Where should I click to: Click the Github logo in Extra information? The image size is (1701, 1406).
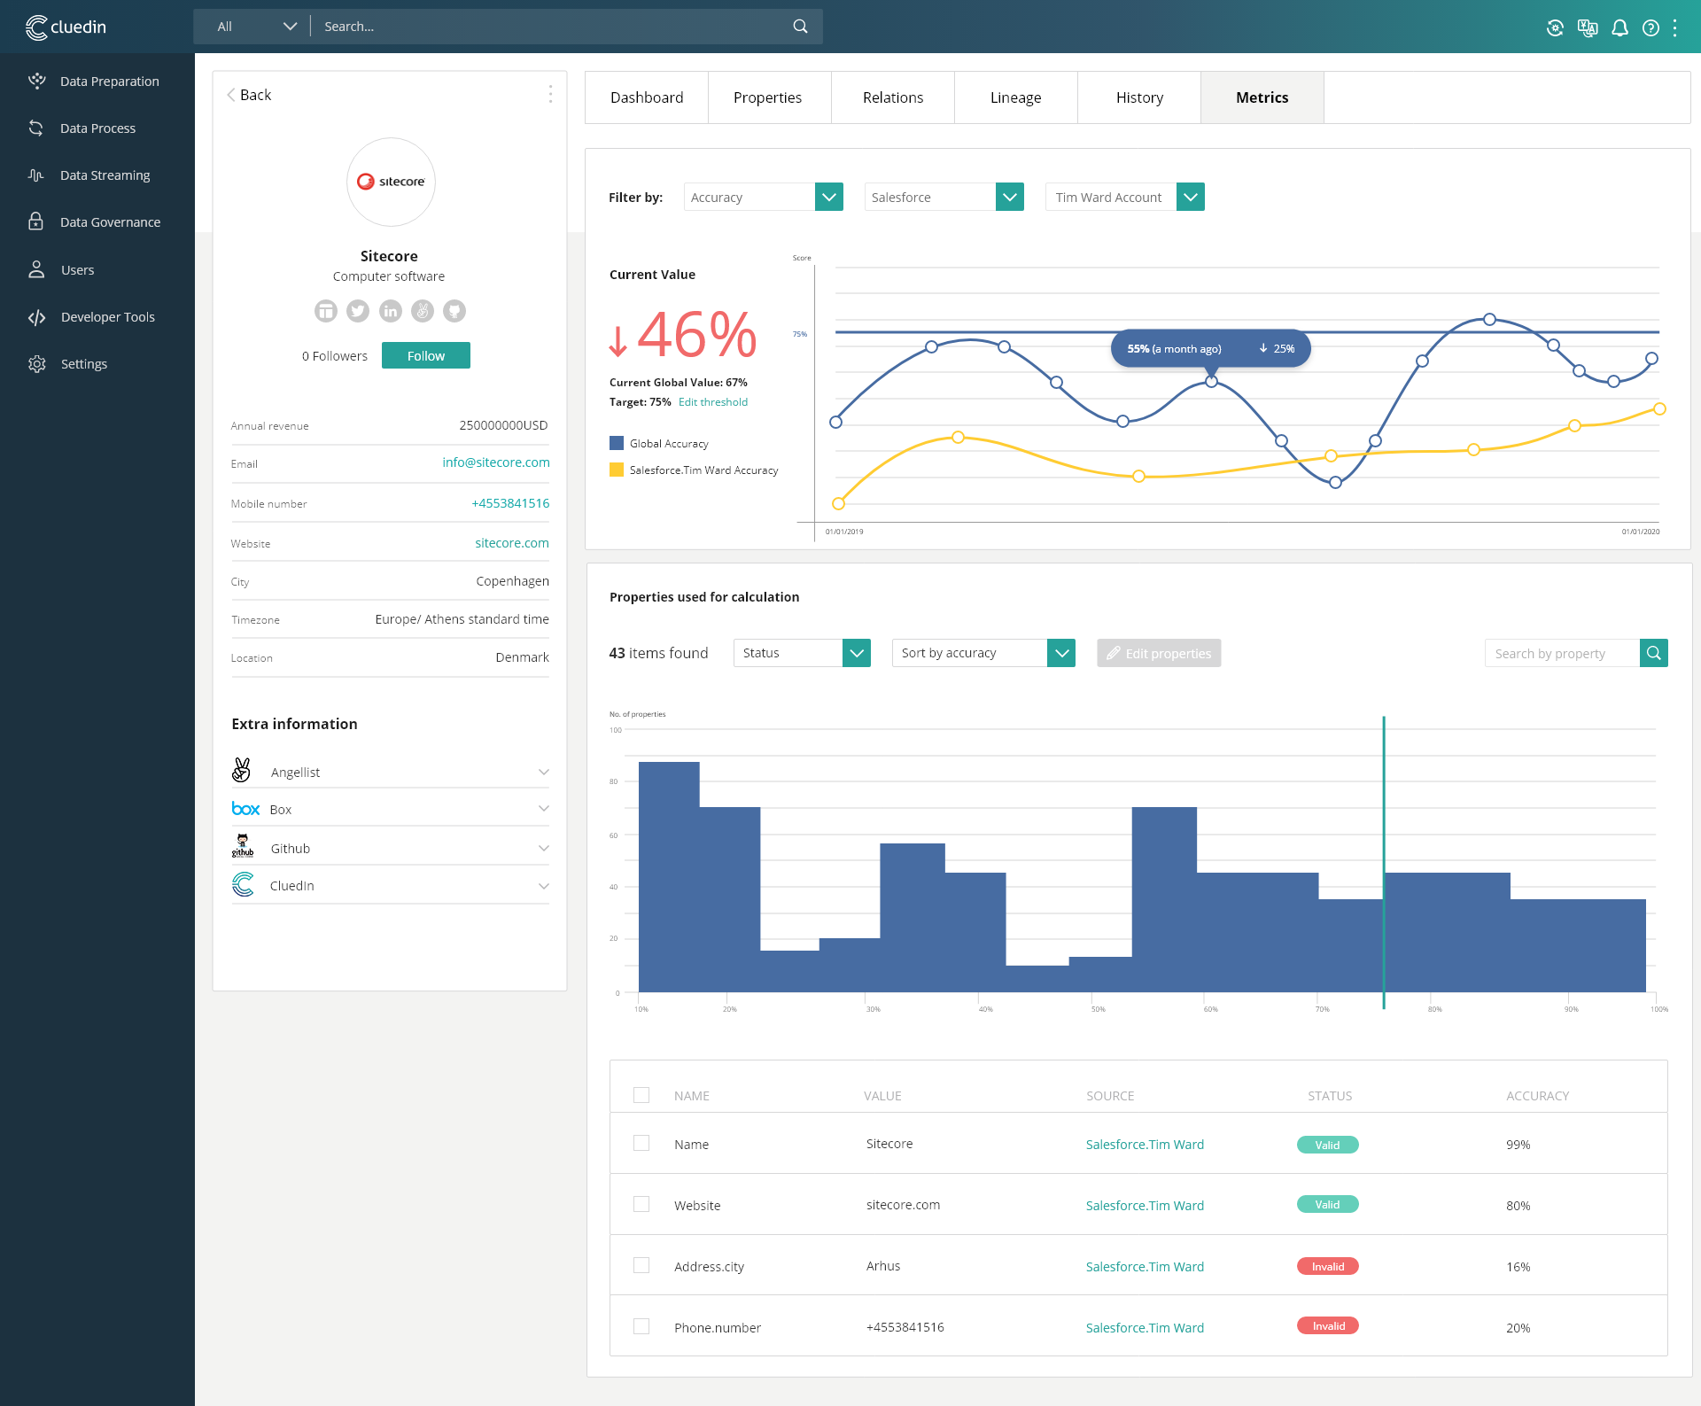pyautogui.click(x=243, y=846)
